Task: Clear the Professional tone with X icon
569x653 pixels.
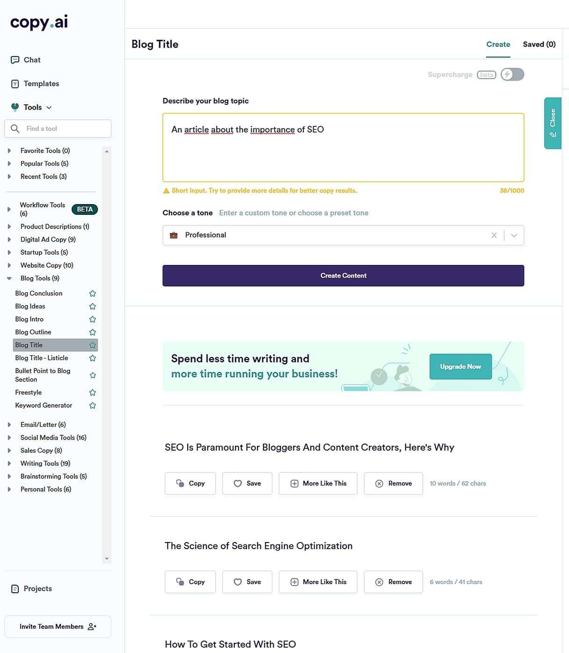Action: pyautogui.click(x=494, y=235)
